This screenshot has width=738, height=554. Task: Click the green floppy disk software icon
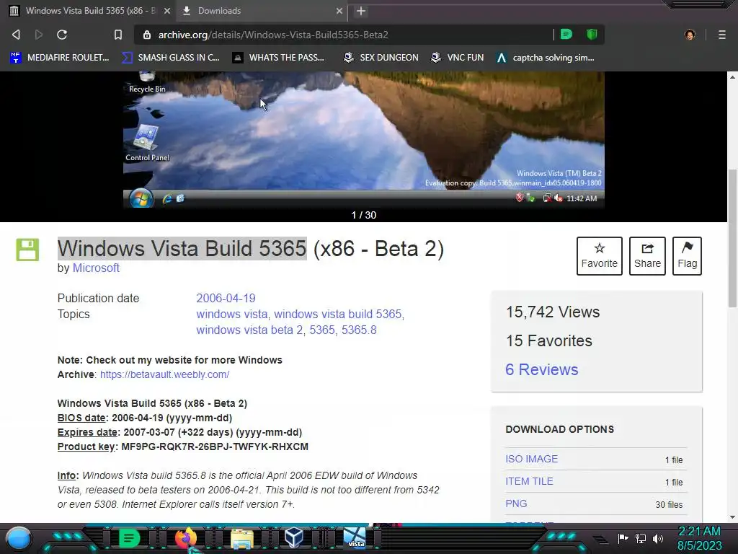[x=28, y=250]
